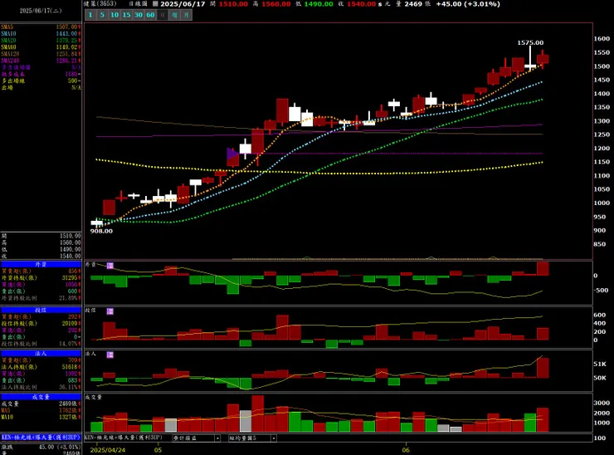Click the SMA60 indicator label

tap(8, 47)
